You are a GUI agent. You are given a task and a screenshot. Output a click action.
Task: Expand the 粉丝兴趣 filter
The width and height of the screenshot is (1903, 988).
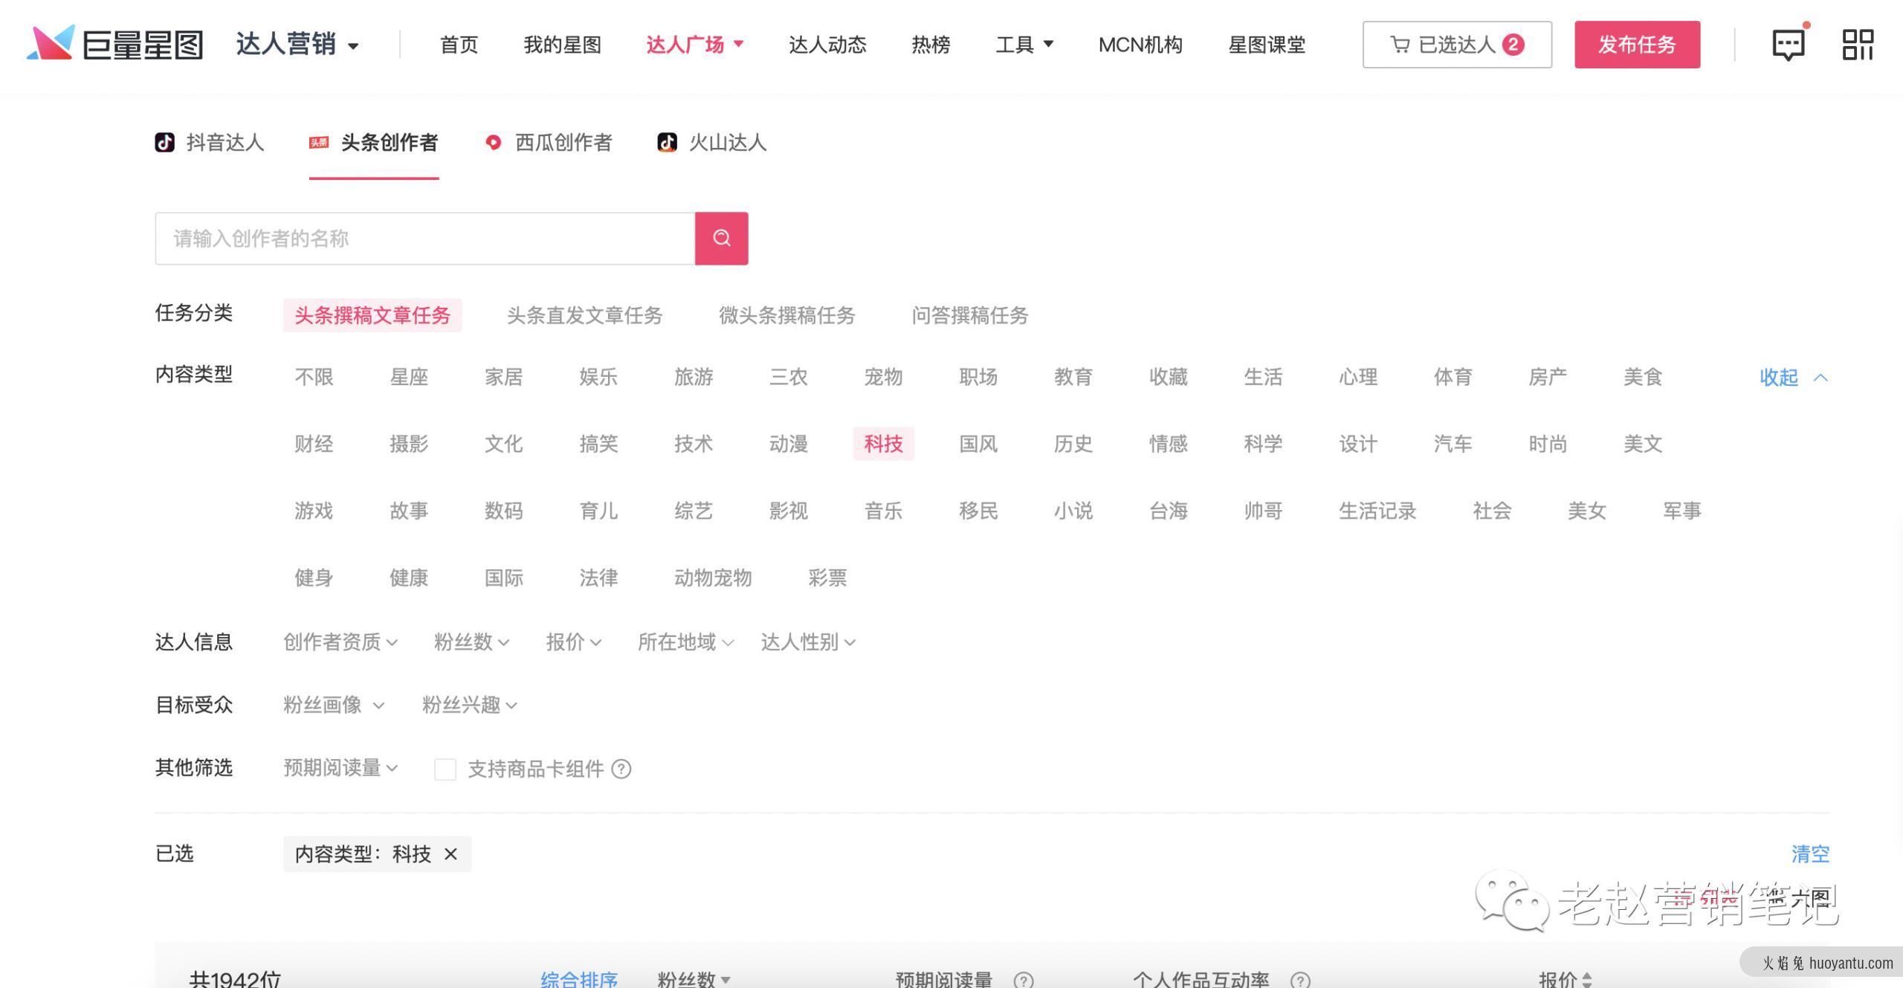pyautogui.click(x=470, y=705)
